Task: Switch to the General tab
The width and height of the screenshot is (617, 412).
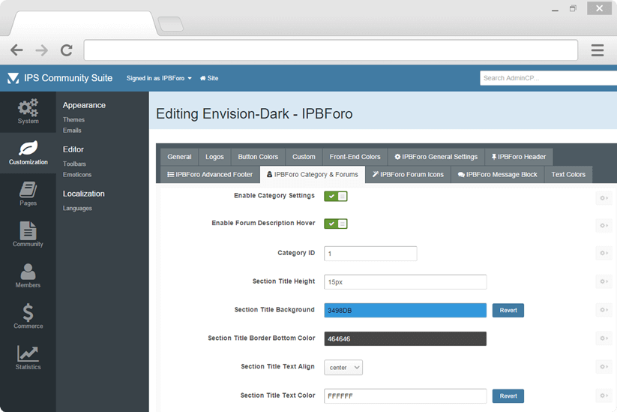Action: tap(179, 157)
